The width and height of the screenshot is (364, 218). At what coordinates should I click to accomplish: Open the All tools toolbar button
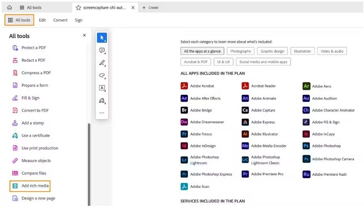pyautogui.click(x=19, y=20)
